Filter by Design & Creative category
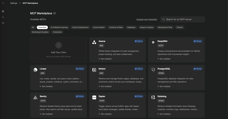The image size is (228, 119). click(x=146, y=27)
